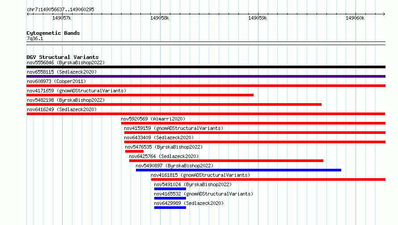This screenshot has width=398, height=225.
Task: Select the red bar for nsv5482198
Action: point(174,104)
